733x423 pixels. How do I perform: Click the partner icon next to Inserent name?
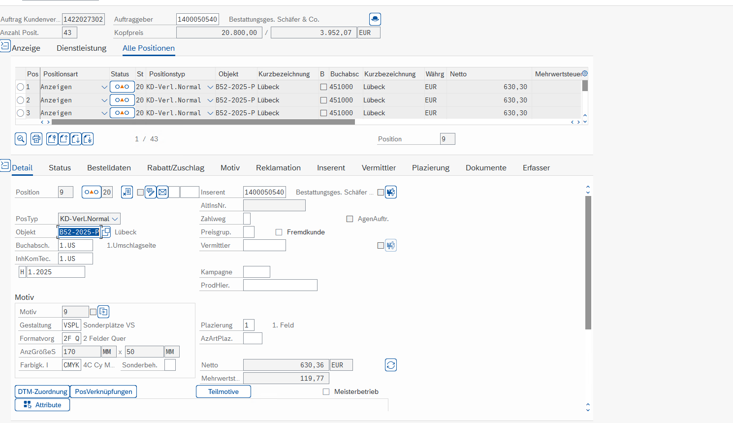(391, 192)
